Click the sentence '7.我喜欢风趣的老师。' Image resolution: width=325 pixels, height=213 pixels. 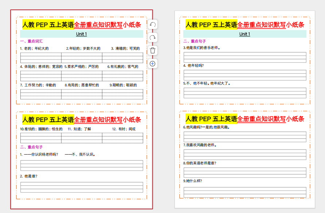coord(200,145)
